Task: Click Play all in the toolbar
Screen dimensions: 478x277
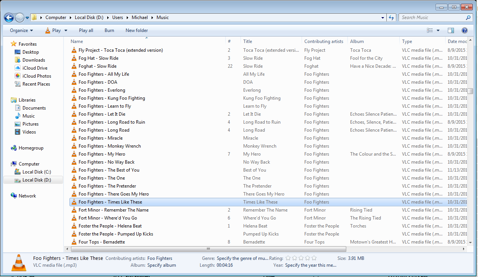Action: pos(86,30)
